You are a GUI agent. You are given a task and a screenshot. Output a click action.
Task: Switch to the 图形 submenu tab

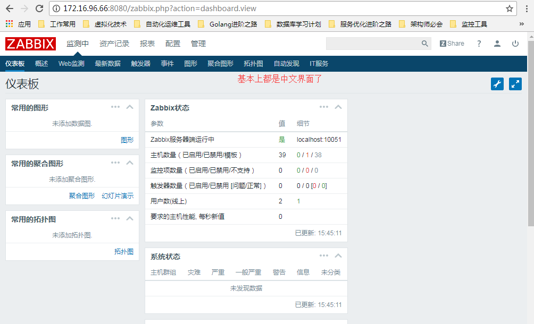pos(191,64)
